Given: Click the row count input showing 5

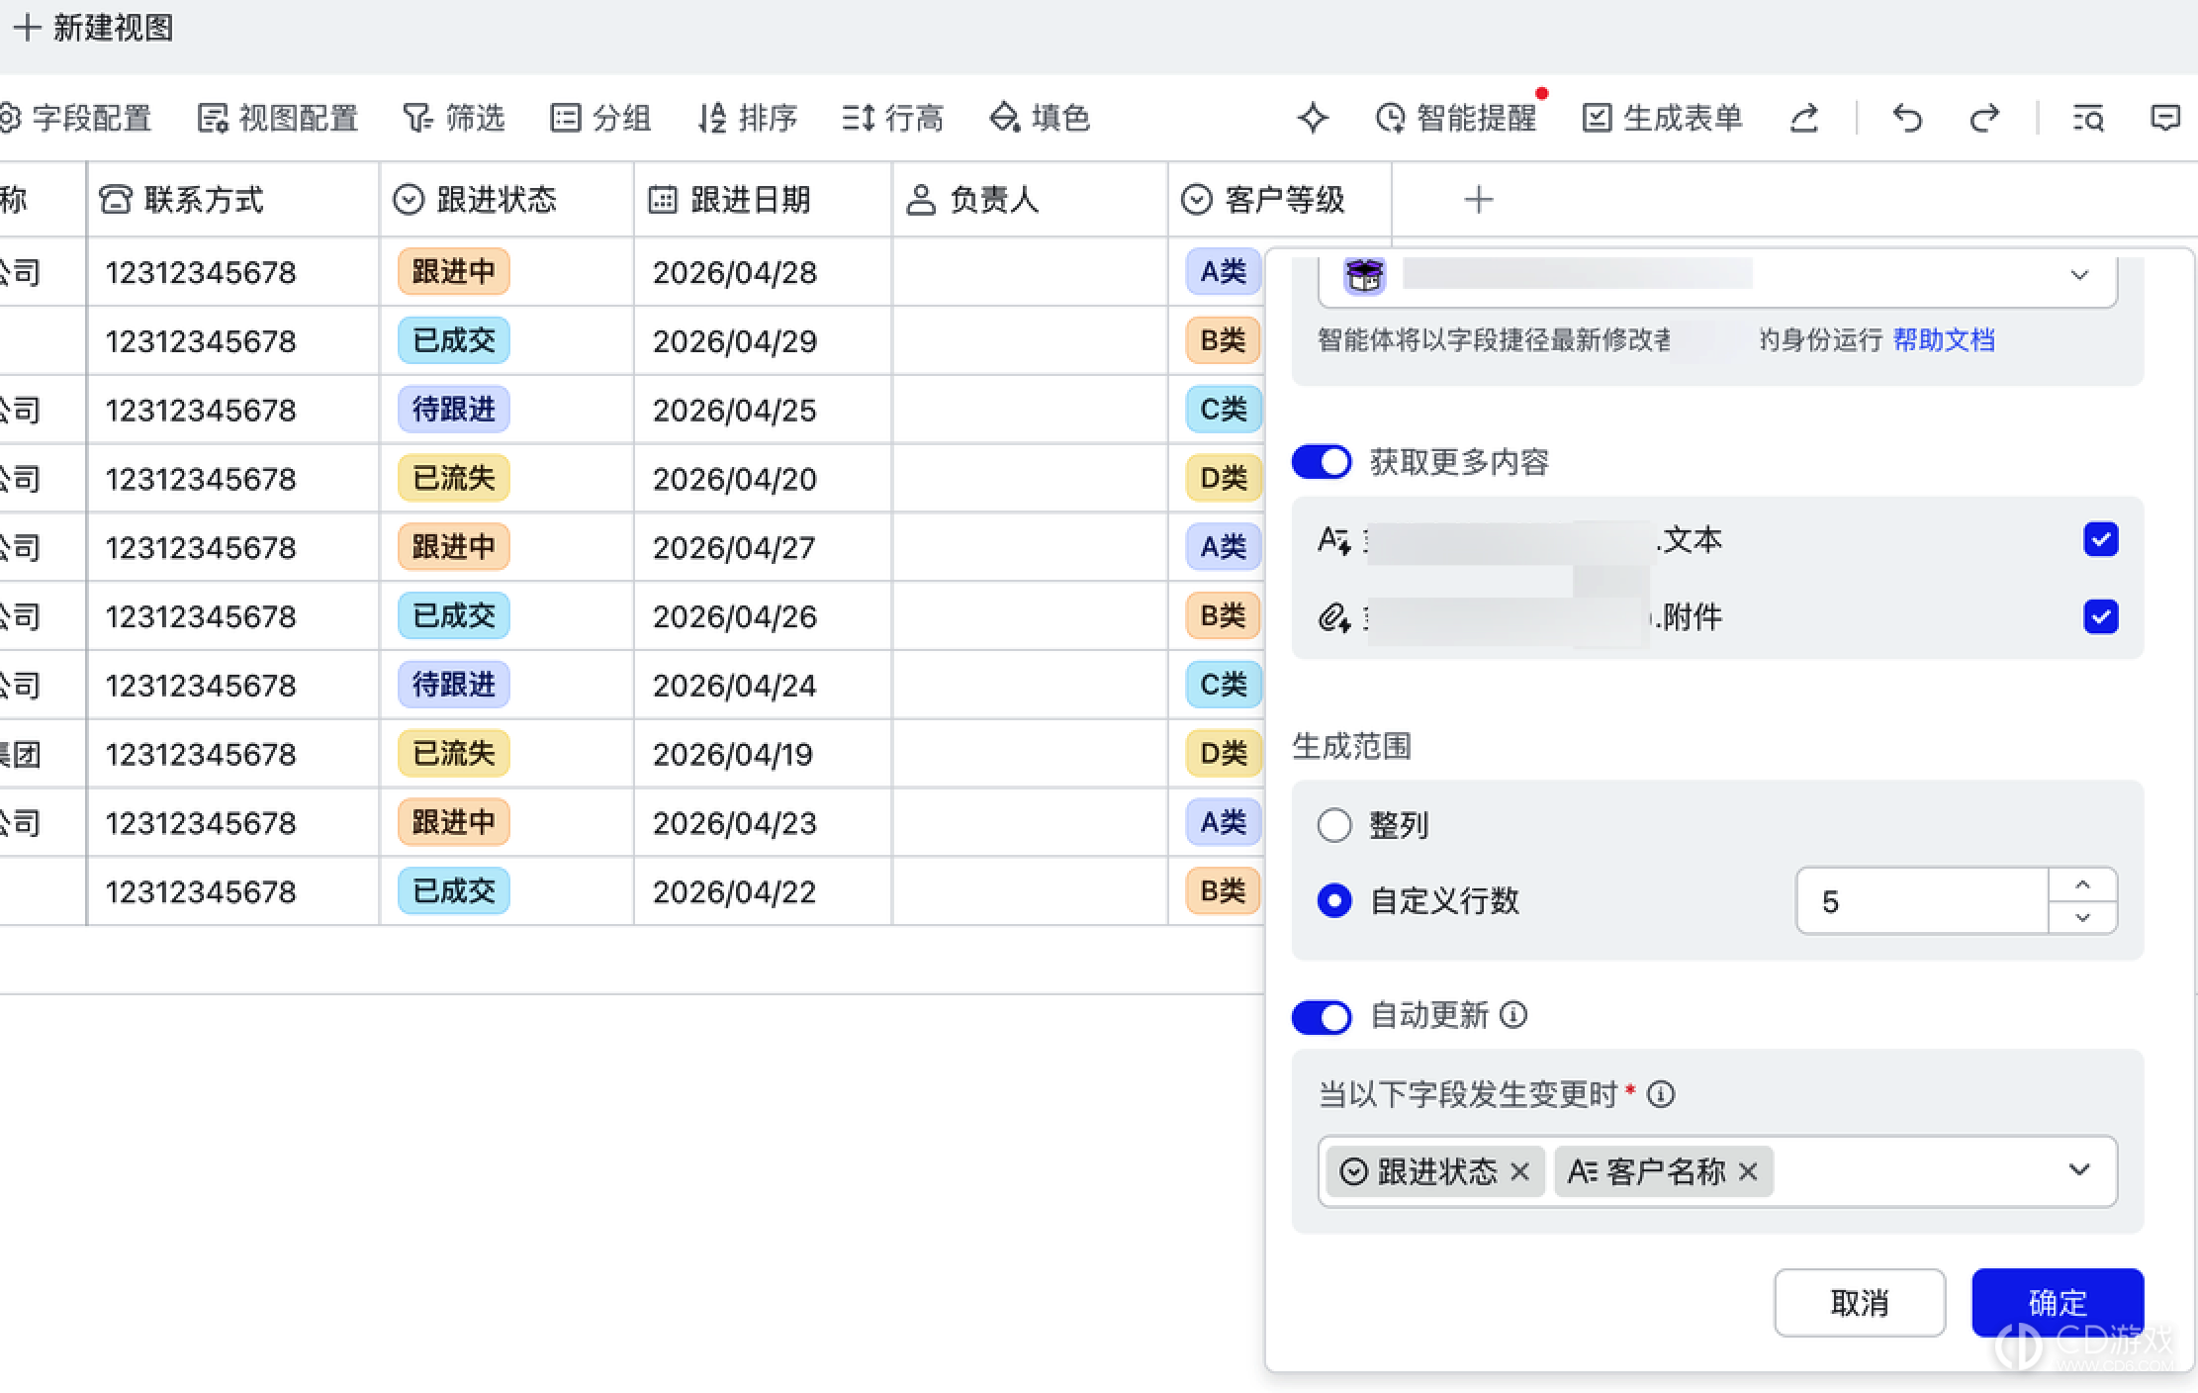Looking at the screenshot, I should click(1921, 900).
